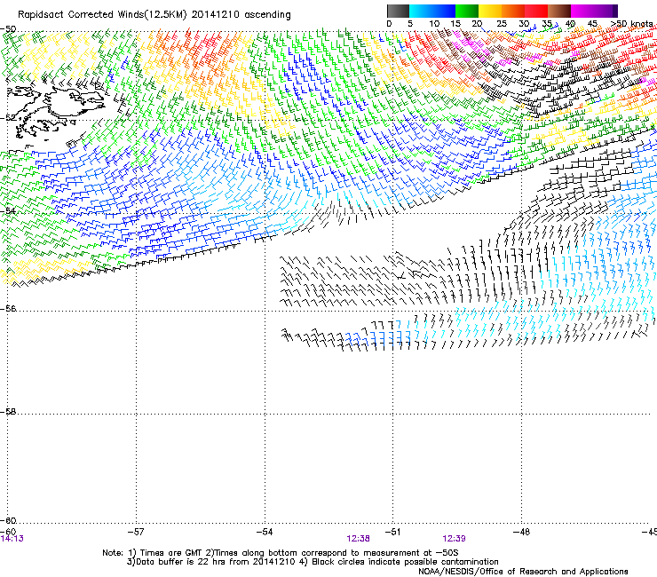Click the dark purple 45-50 knots swatch
This screenshot has height=577, width=657.
click(606, 11)
